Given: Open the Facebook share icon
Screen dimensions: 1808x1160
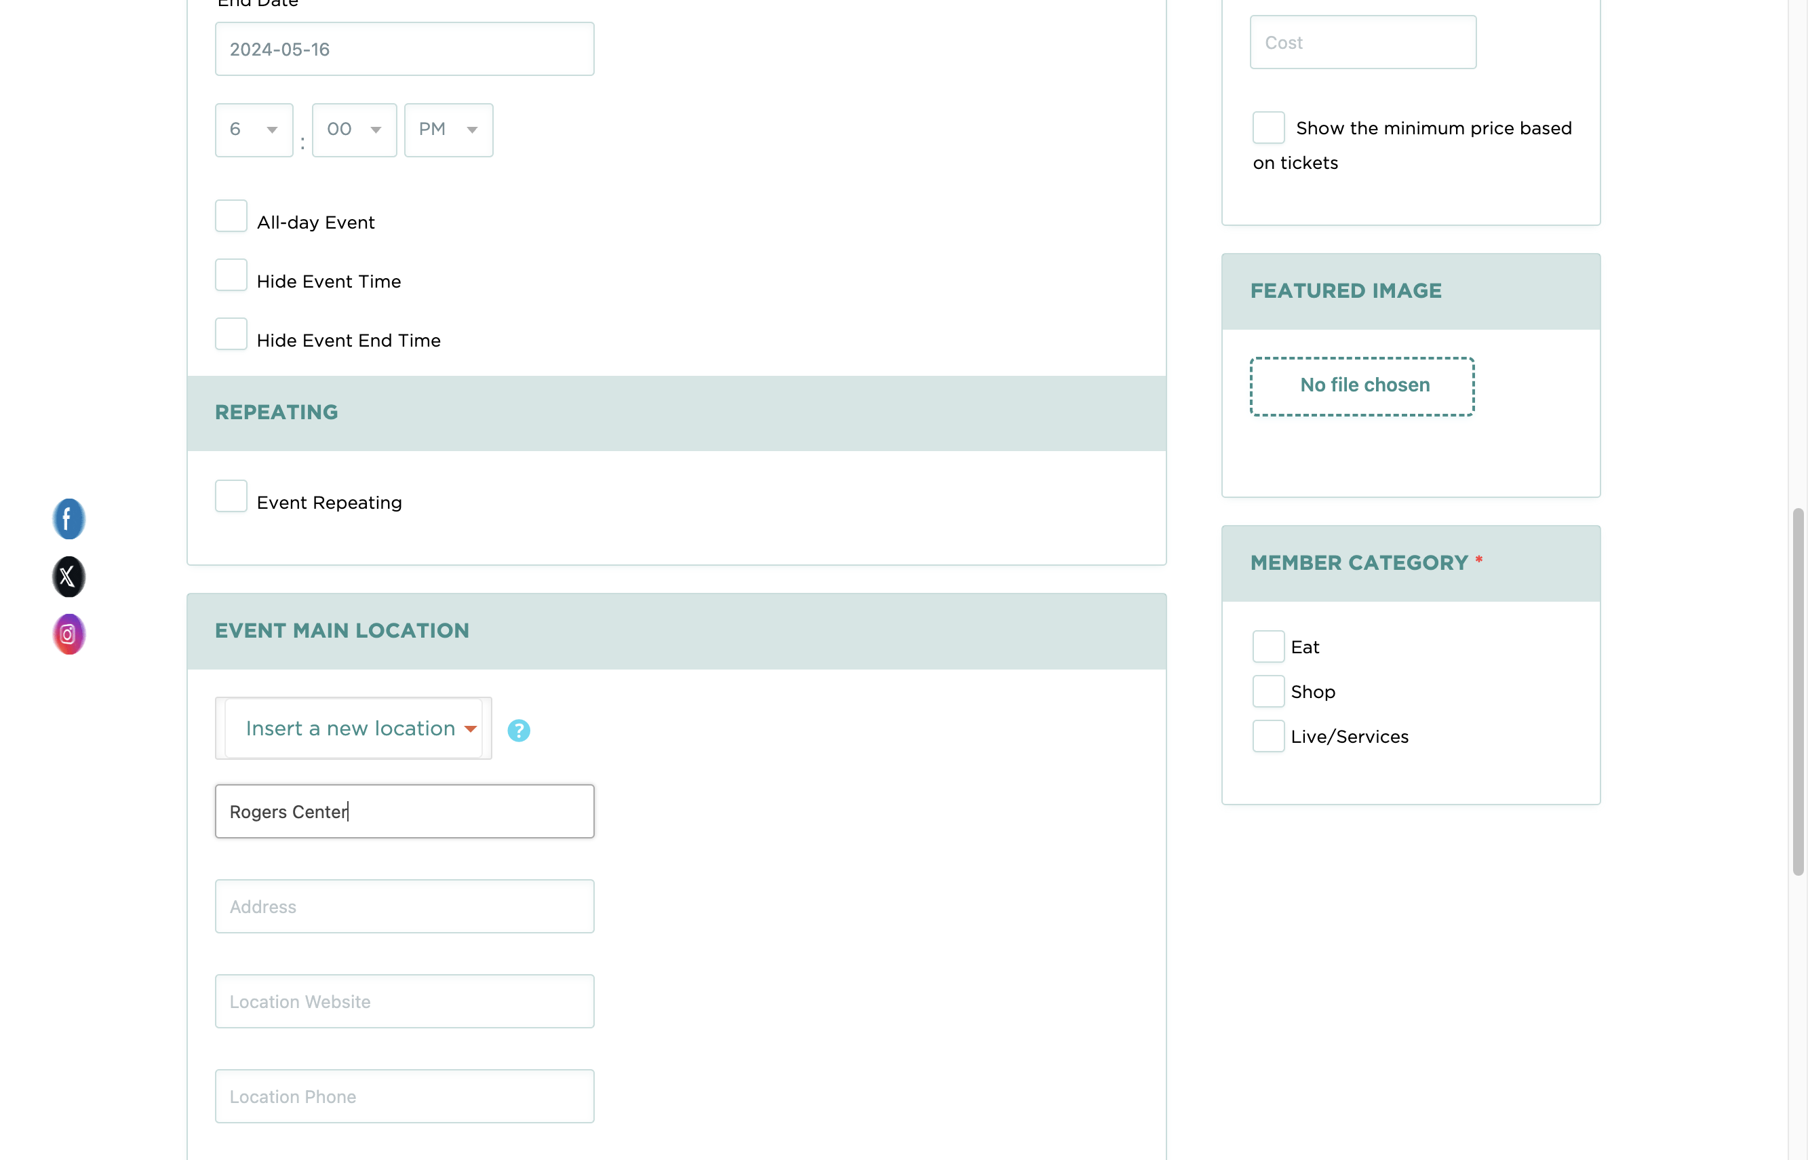Looking at the screenshot, I should 68,519.
